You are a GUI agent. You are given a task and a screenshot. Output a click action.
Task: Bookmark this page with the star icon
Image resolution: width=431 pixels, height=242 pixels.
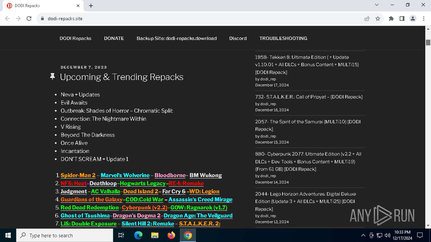point(378,18)
